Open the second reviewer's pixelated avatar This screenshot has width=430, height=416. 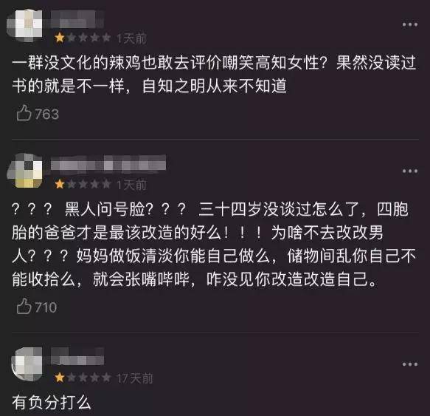point(24,171)
